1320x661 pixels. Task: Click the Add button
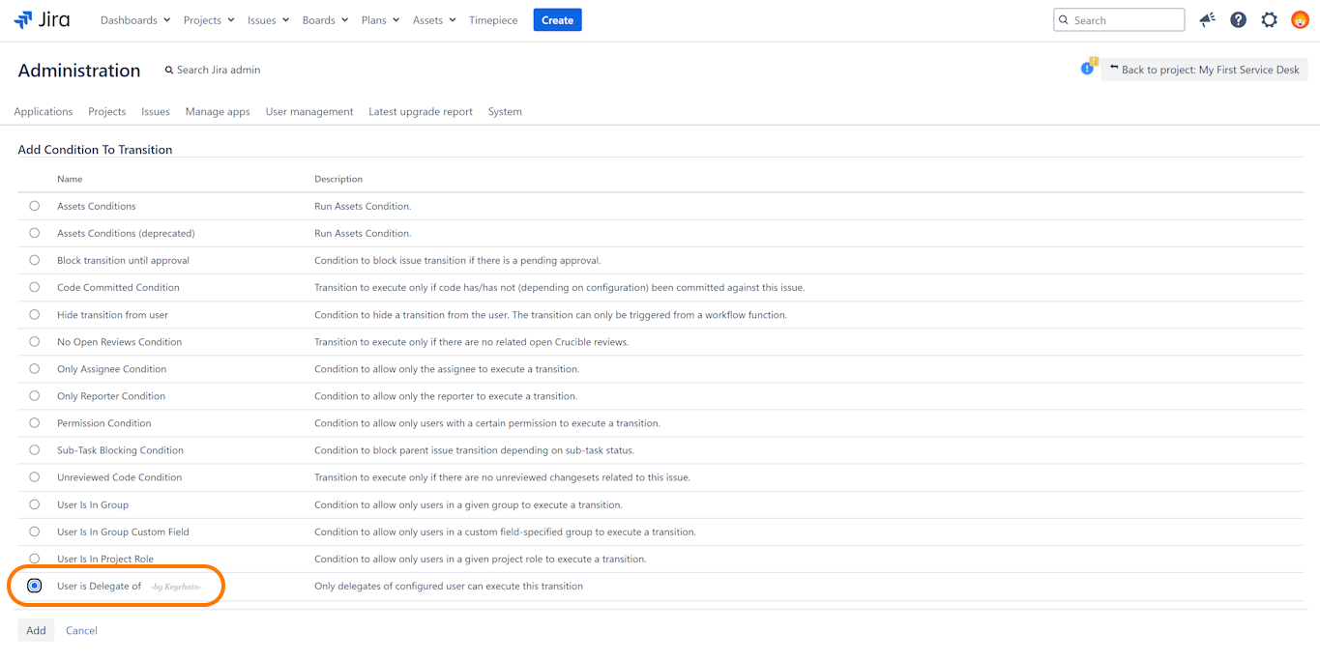[x=36, y=630]
